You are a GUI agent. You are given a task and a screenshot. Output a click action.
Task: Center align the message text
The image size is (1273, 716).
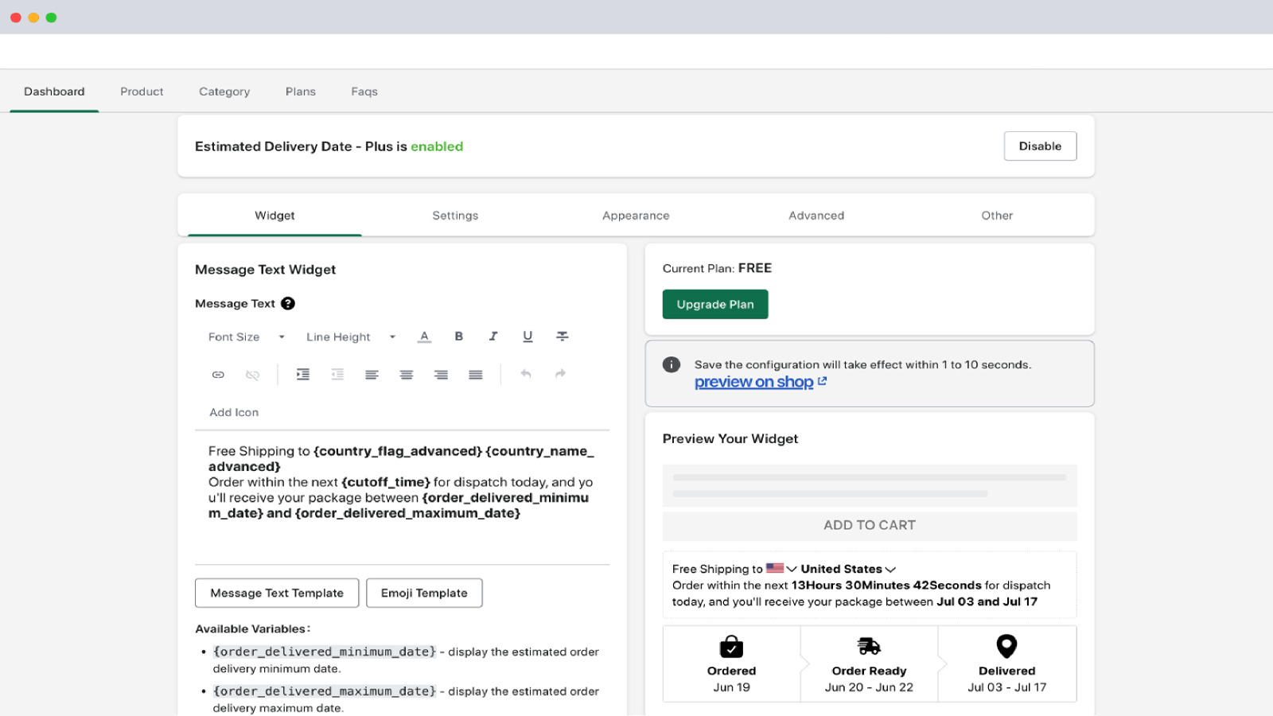(407, 375)
